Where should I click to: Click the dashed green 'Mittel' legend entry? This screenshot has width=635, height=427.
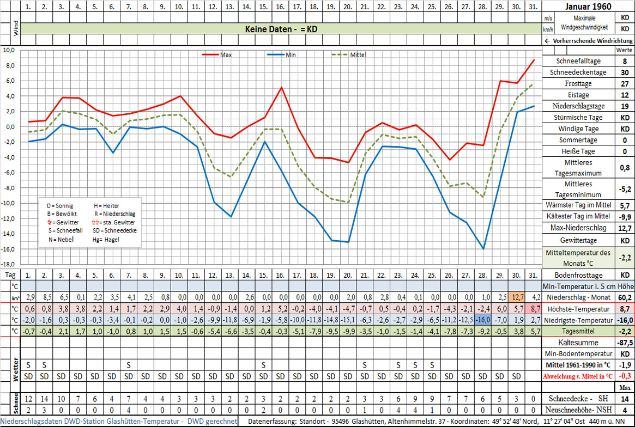point(349,54)
